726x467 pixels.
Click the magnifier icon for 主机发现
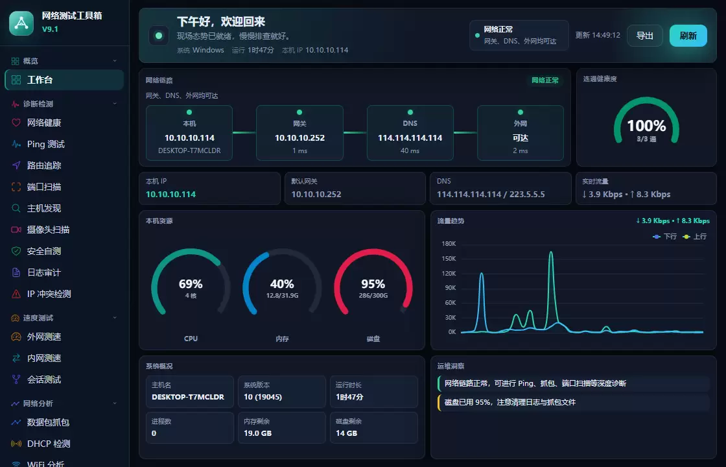coord(16,208)
